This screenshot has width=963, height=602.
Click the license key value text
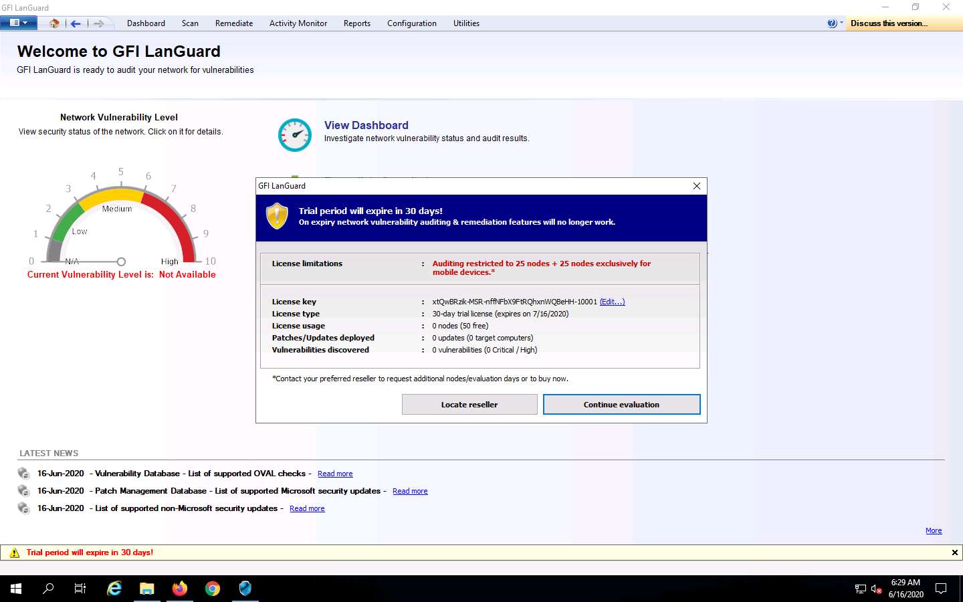pyautogui.click(x=514, y=302)
